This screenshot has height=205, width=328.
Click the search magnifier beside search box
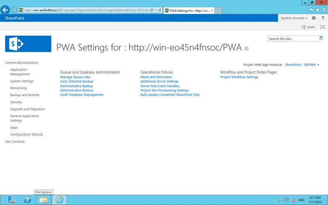tap(321, 38)
